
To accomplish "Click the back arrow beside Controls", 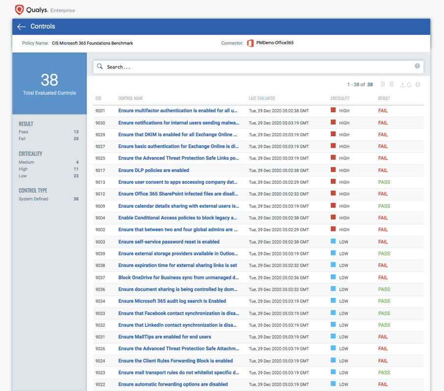I will [21, 26].
